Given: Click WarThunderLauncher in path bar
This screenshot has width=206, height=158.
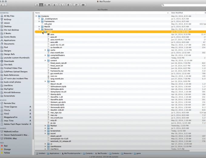Looking at the screenshot, I should [72, 153].
